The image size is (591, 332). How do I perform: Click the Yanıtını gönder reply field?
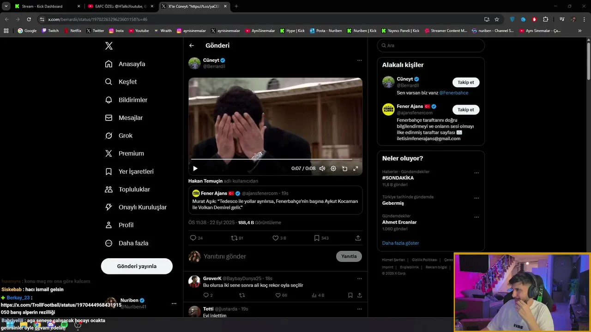tap(268, 256)
